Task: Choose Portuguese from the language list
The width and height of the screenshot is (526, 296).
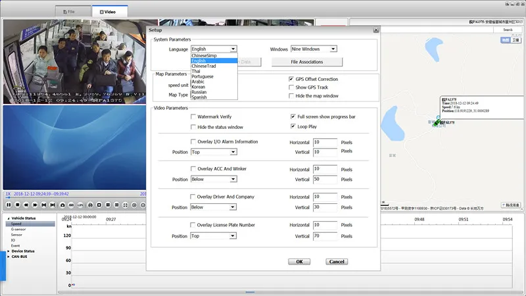Action: (x=203, y=76)
